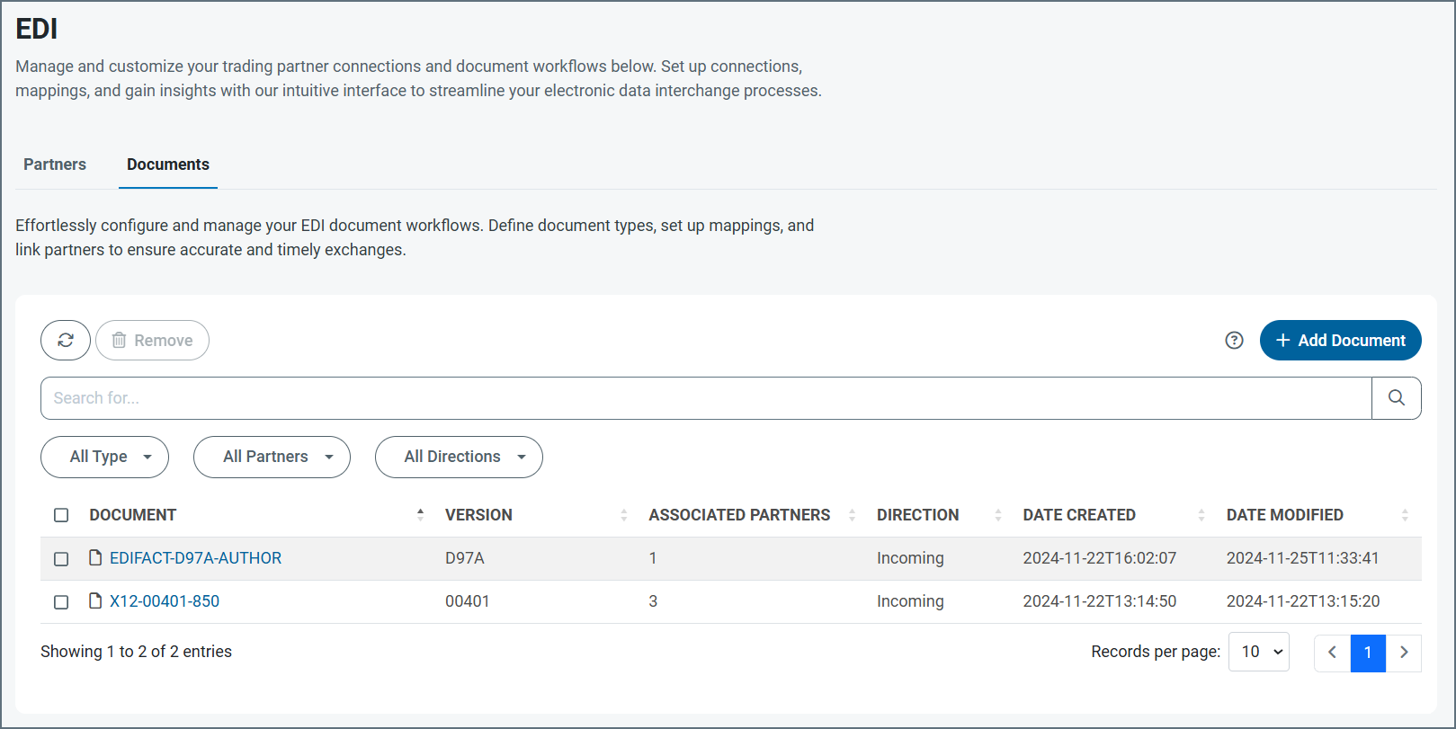Check the EDIFACT-D97A-AUTHOR row checkbox
Screen dimensions: 1456x729
(x=61, y=559)
